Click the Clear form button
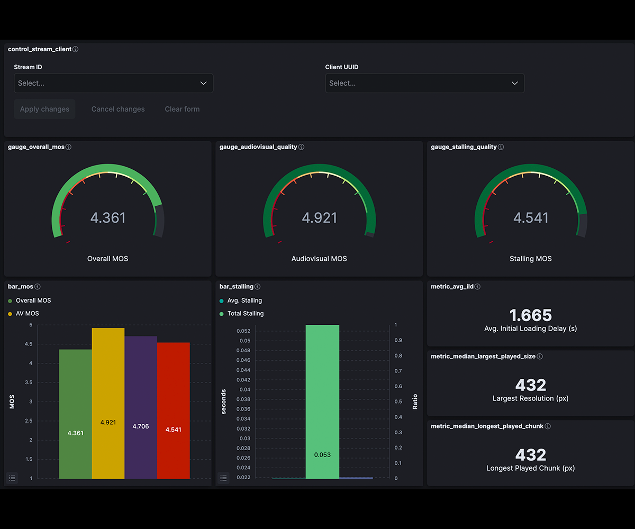 [x=182, y=109]
